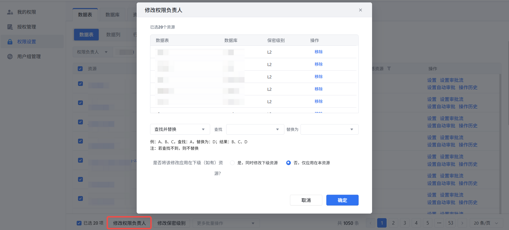Screen dimensions: 509x230
Task: Uncheck the second resource row checkbox
Action: pos(80,103)
